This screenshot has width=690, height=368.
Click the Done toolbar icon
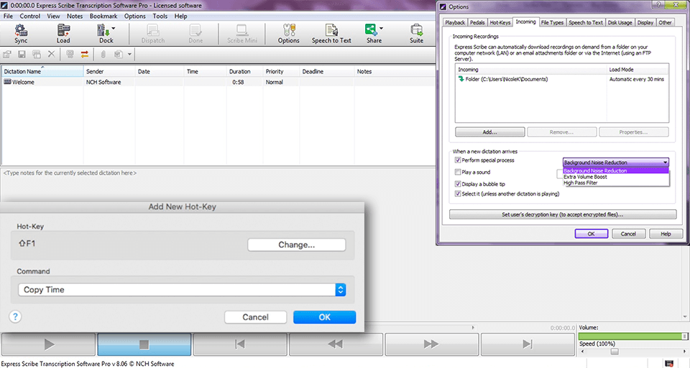[195, 34]
